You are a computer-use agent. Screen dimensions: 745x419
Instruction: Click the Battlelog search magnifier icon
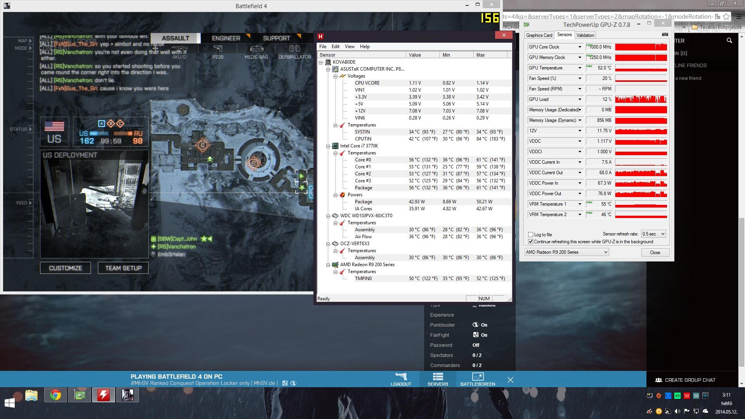click(729, 40)
